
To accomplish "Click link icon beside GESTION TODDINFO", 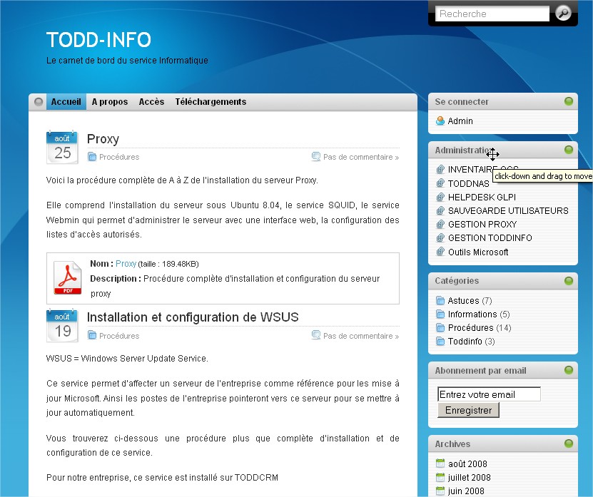I will [440, 237].
